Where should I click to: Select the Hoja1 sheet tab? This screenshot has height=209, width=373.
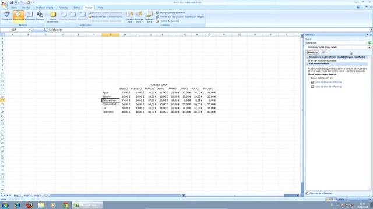tap(17, 196)
